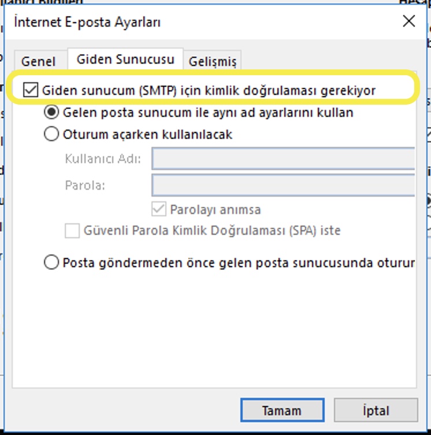
Task: Click the Kullanıcı Adı input field
Action: pyautogui.click(x=283, y=159)
